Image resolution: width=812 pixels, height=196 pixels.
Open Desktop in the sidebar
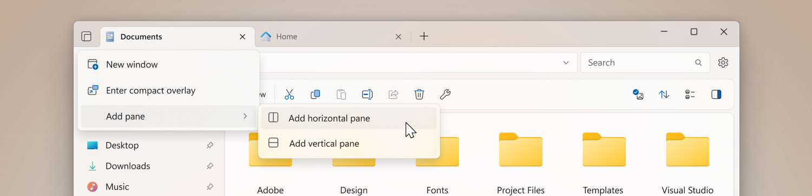(122, 145)
